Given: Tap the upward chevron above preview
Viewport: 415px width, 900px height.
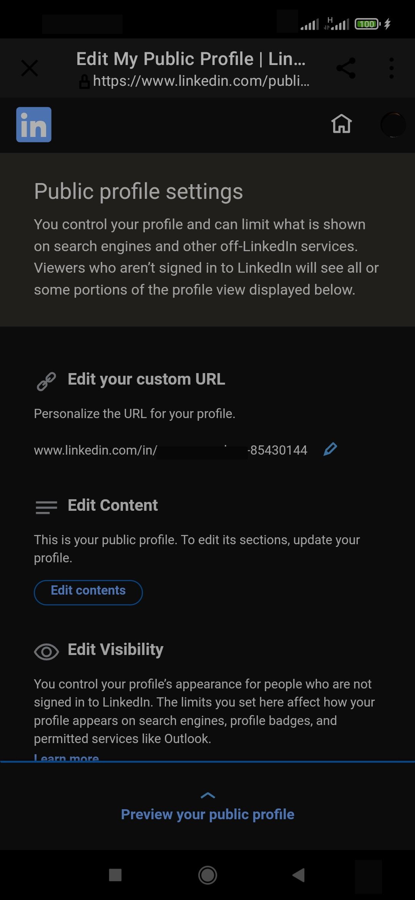Looking at the screenshot, I should [x=208, y=795].
